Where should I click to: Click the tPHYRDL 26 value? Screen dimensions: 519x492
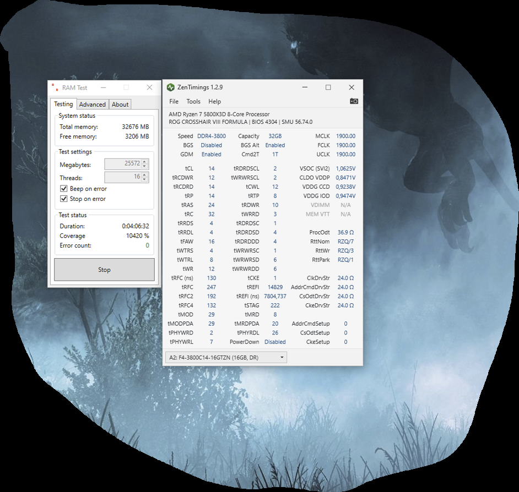pos(275,332)
